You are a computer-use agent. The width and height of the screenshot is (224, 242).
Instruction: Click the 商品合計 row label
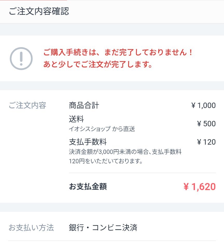pos(84,105)
